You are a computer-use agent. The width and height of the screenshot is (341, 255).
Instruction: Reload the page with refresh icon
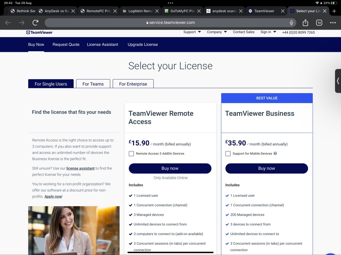[x=35, y=22]
